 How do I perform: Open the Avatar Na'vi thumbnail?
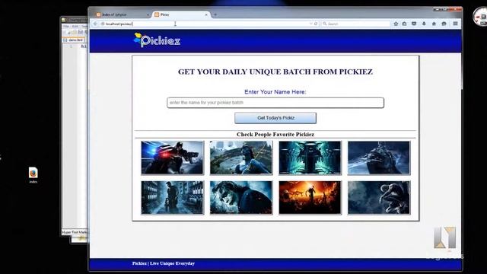tap(241, 158)
